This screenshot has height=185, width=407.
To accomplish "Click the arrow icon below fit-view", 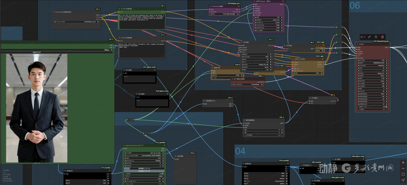I will pyautogui.click(x=403, y=180).
